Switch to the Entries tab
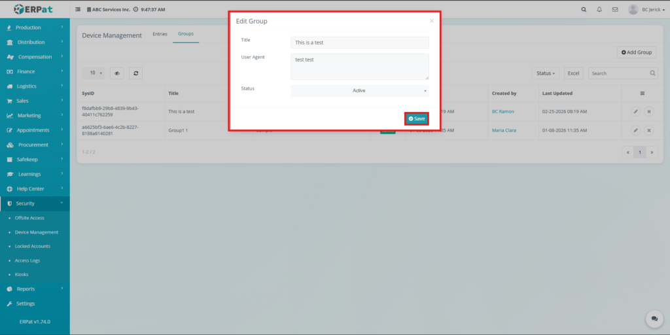The height and width of the screenshot is (335, 670). 160,34
